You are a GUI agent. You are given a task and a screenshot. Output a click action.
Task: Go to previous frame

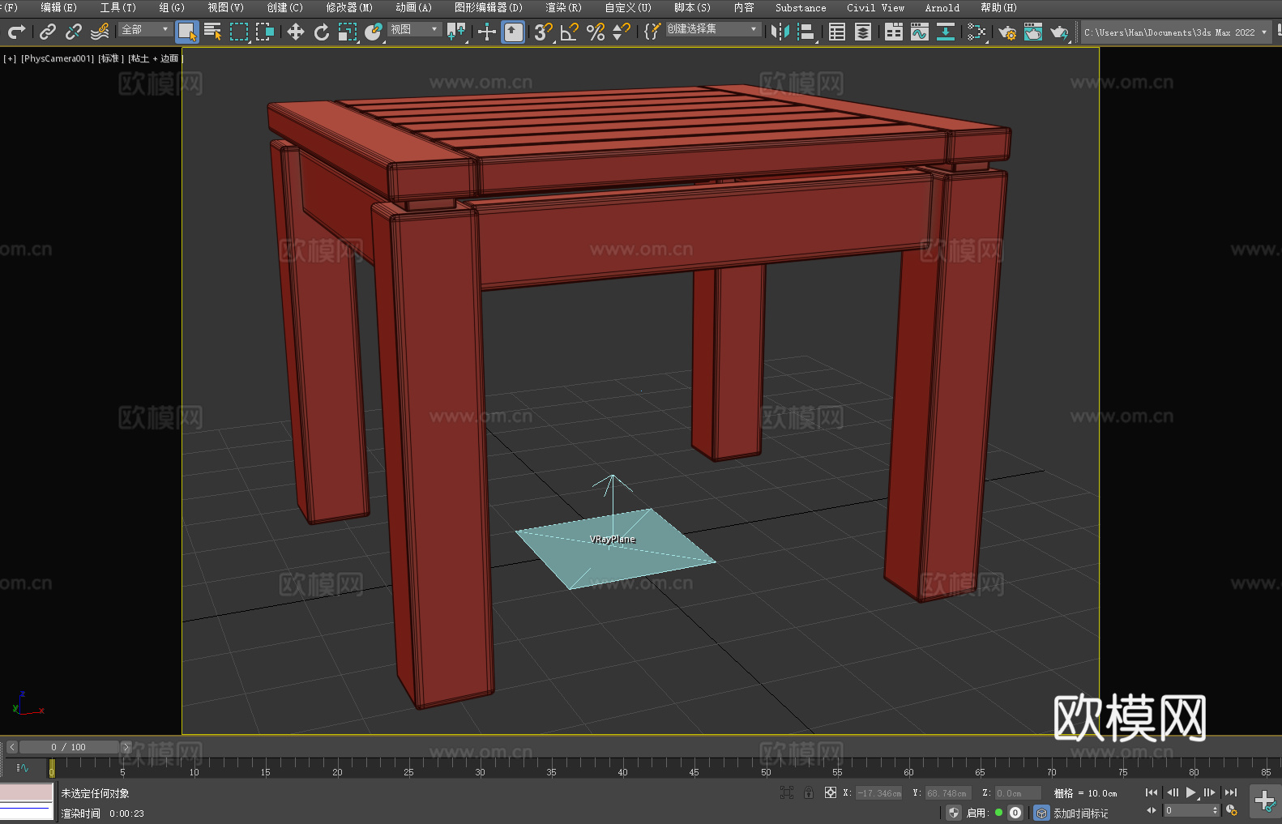coord(1172,792)
